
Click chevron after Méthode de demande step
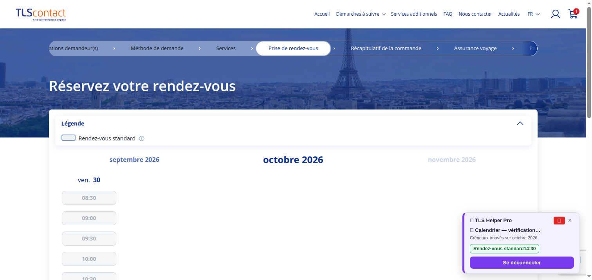pyautogui.click(x=200, y=48)
